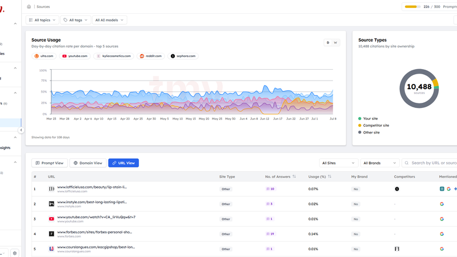Switch chart to daily D view

pos(328,42)
